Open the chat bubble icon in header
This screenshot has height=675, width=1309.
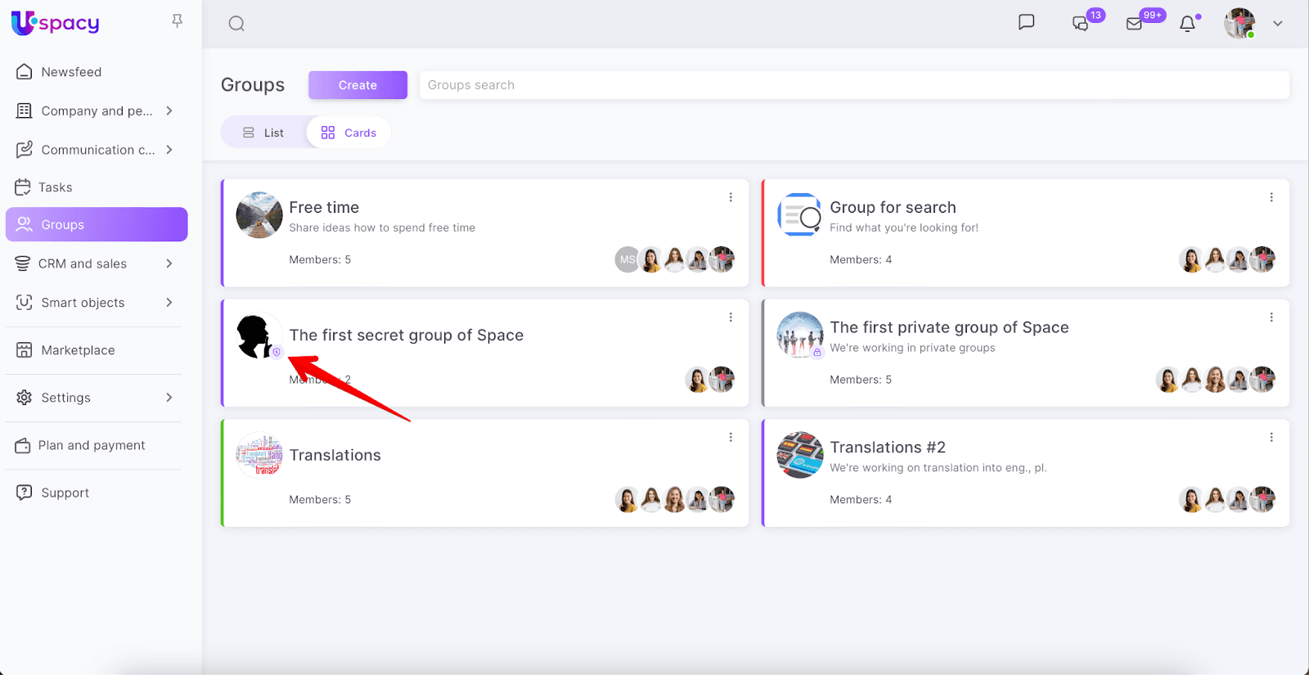1026,22
